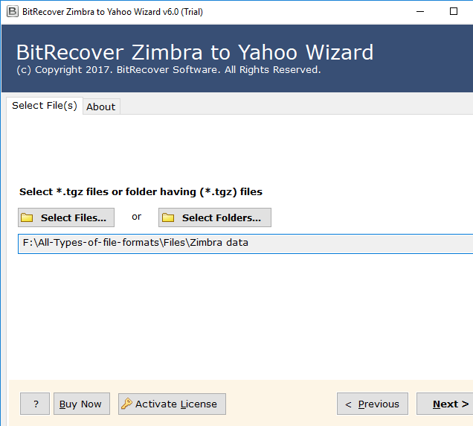
Task: Switch to the About tab
Action: [x=101, y=106]
